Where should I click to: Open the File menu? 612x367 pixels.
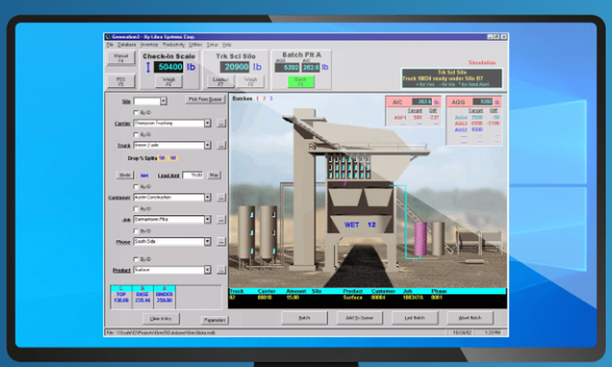pos(110,45)
